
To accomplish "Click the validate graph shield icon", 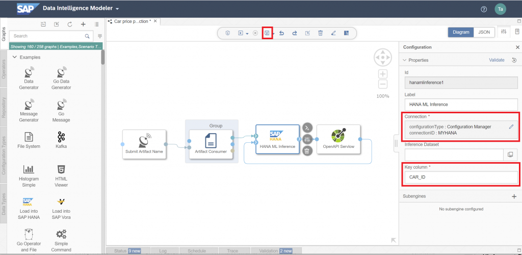I will point(228,33).
